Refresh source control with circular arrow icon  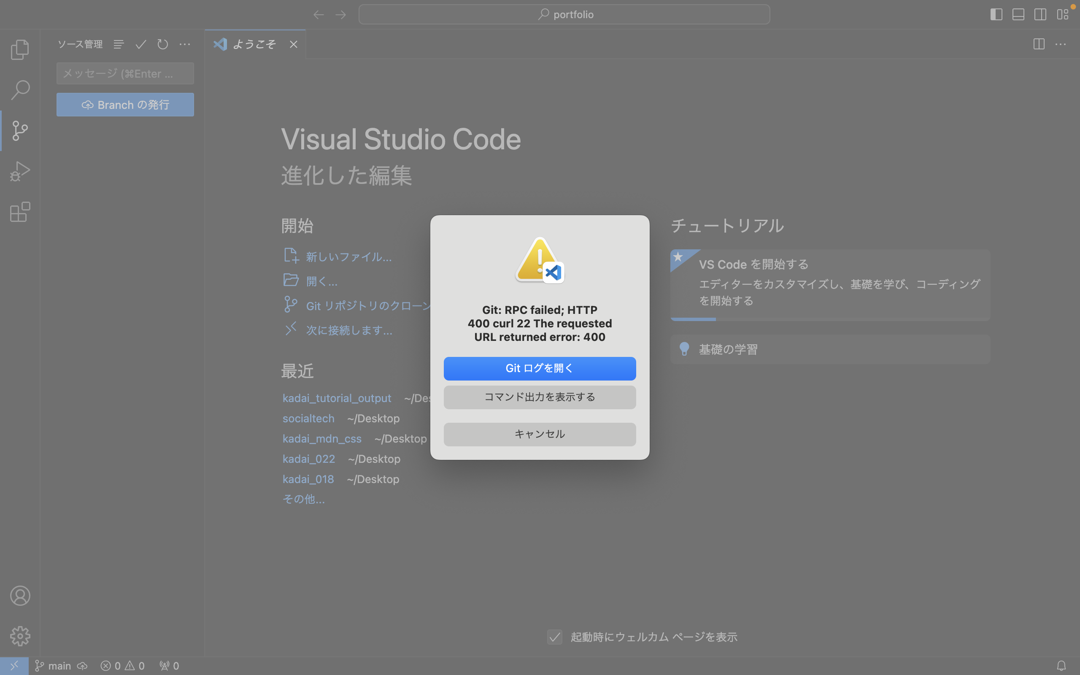(163, 44)
